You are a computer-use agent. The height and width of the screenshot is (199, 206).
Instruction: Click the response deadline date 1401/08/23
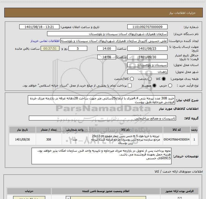point(147,48)
